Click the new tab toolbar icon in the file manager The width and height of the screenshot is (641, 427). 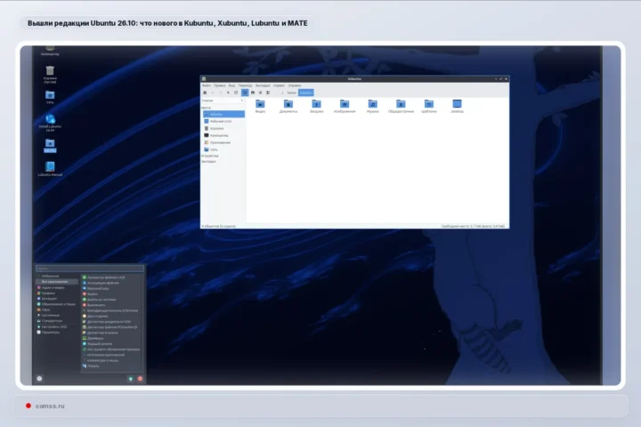click(x=205, y=93)
